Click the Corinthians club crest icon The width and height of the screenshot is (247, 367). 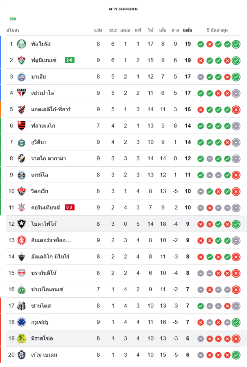click(x=22, y=208)
